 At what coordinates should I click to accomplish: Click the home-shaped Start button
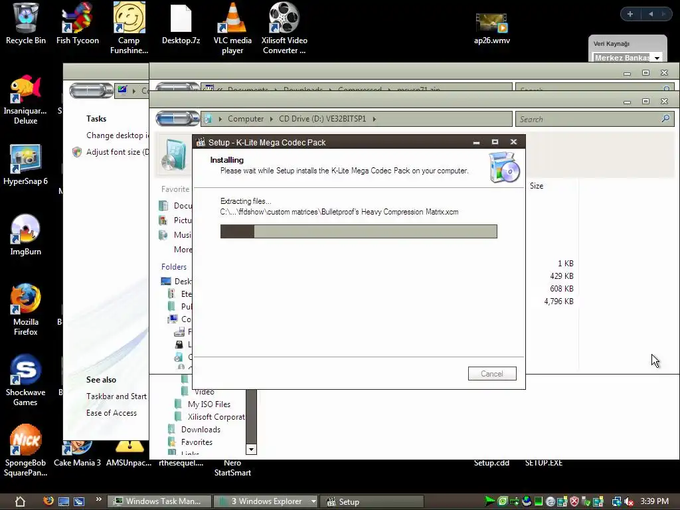click(x=20, y=501)
